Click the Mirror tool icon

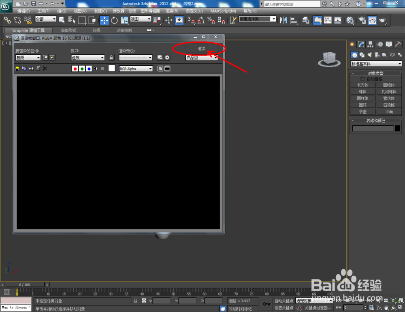coord(283,20)
